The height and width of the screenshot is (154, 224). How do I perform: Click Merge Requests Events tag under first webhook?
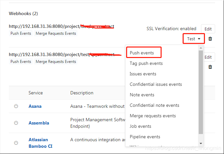(56, 33)
